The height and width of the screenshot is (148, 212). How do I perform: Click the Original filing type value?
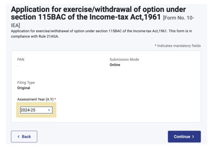[24, 88]
